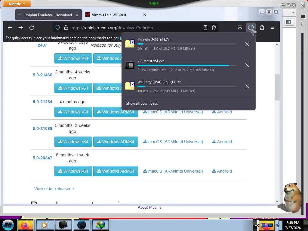This screenshot has height=231, width=308.
Task: Open the Nightly menu dropdown
Action: (x=17, y=4)
